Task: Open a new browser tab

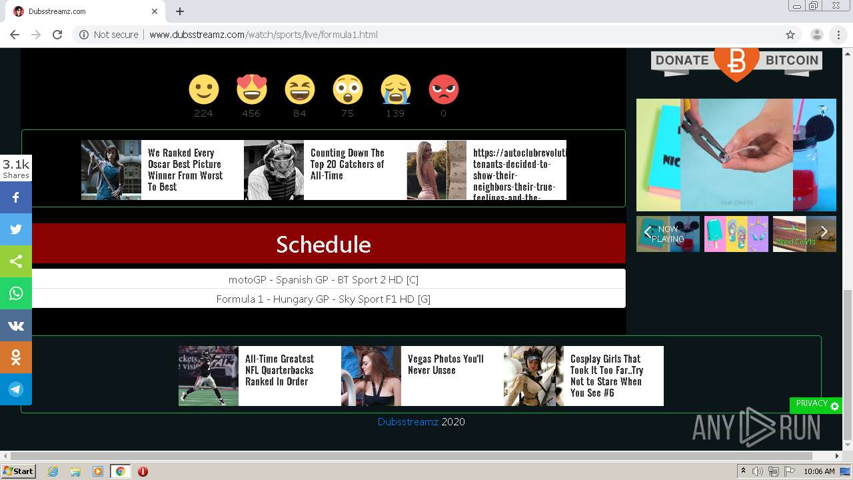Action: coord(180,11)
